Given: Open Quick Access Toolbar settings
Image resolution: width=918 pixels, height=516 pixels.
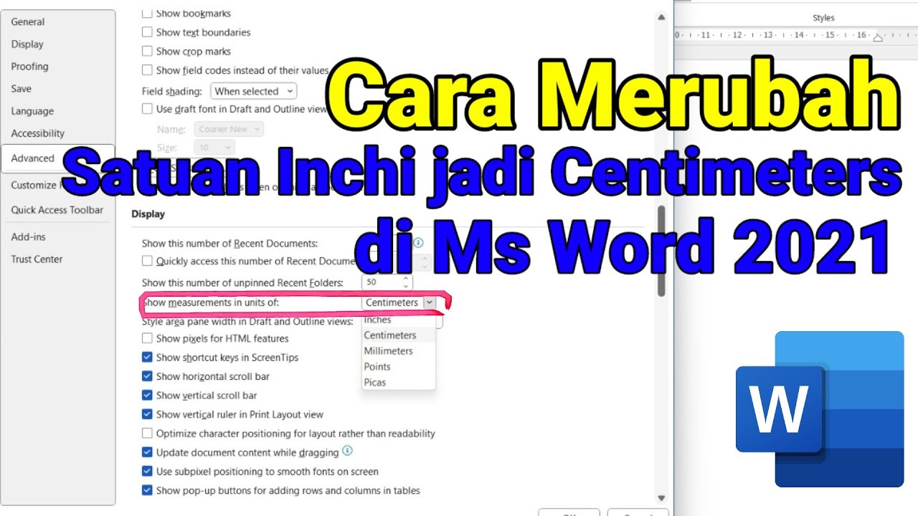Looking at the screenshot, I should (x=57, y=210).
